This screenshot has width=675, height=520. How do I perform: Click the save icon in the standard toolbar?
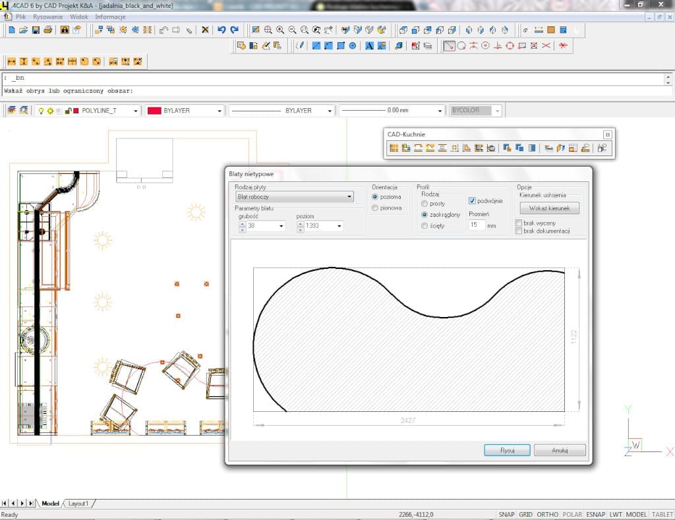(34, 30)
